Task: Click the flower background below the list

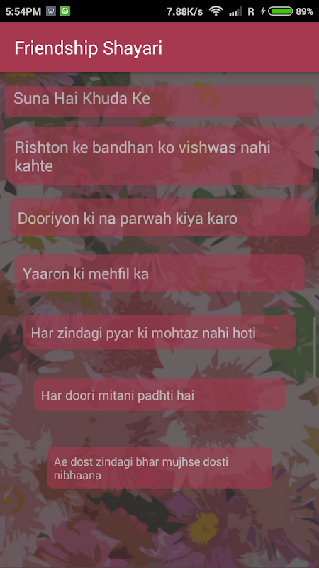Action: 159,529
